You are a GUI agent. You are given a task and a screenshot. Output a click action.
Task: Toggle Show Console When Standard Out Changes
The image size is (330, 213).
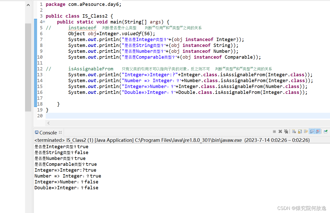[312, 131]
